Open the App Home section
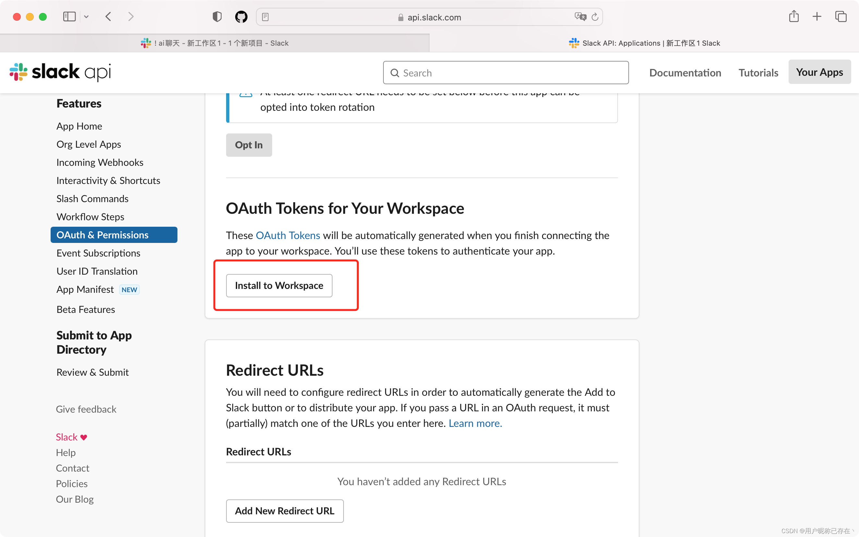This screenshot has width=859, height=537. tap(79, 126)
